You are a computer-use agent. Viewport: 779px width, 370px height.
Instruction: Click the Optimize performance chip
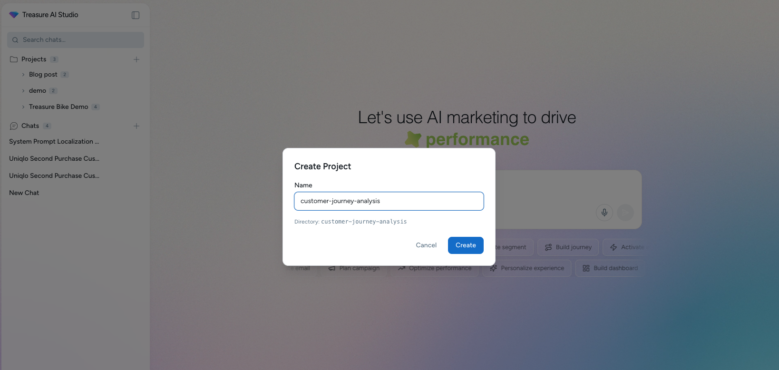(435, 269)
